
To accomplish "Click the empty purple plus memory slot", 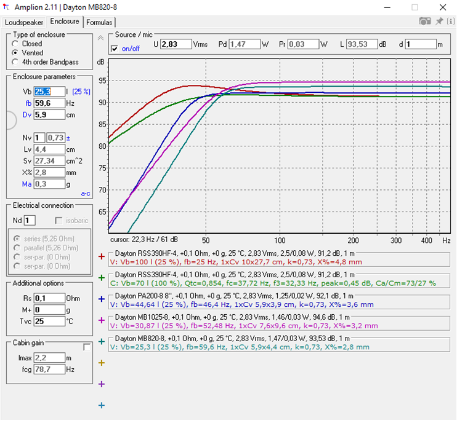I will pyautogui.click(x=102, y=384).
